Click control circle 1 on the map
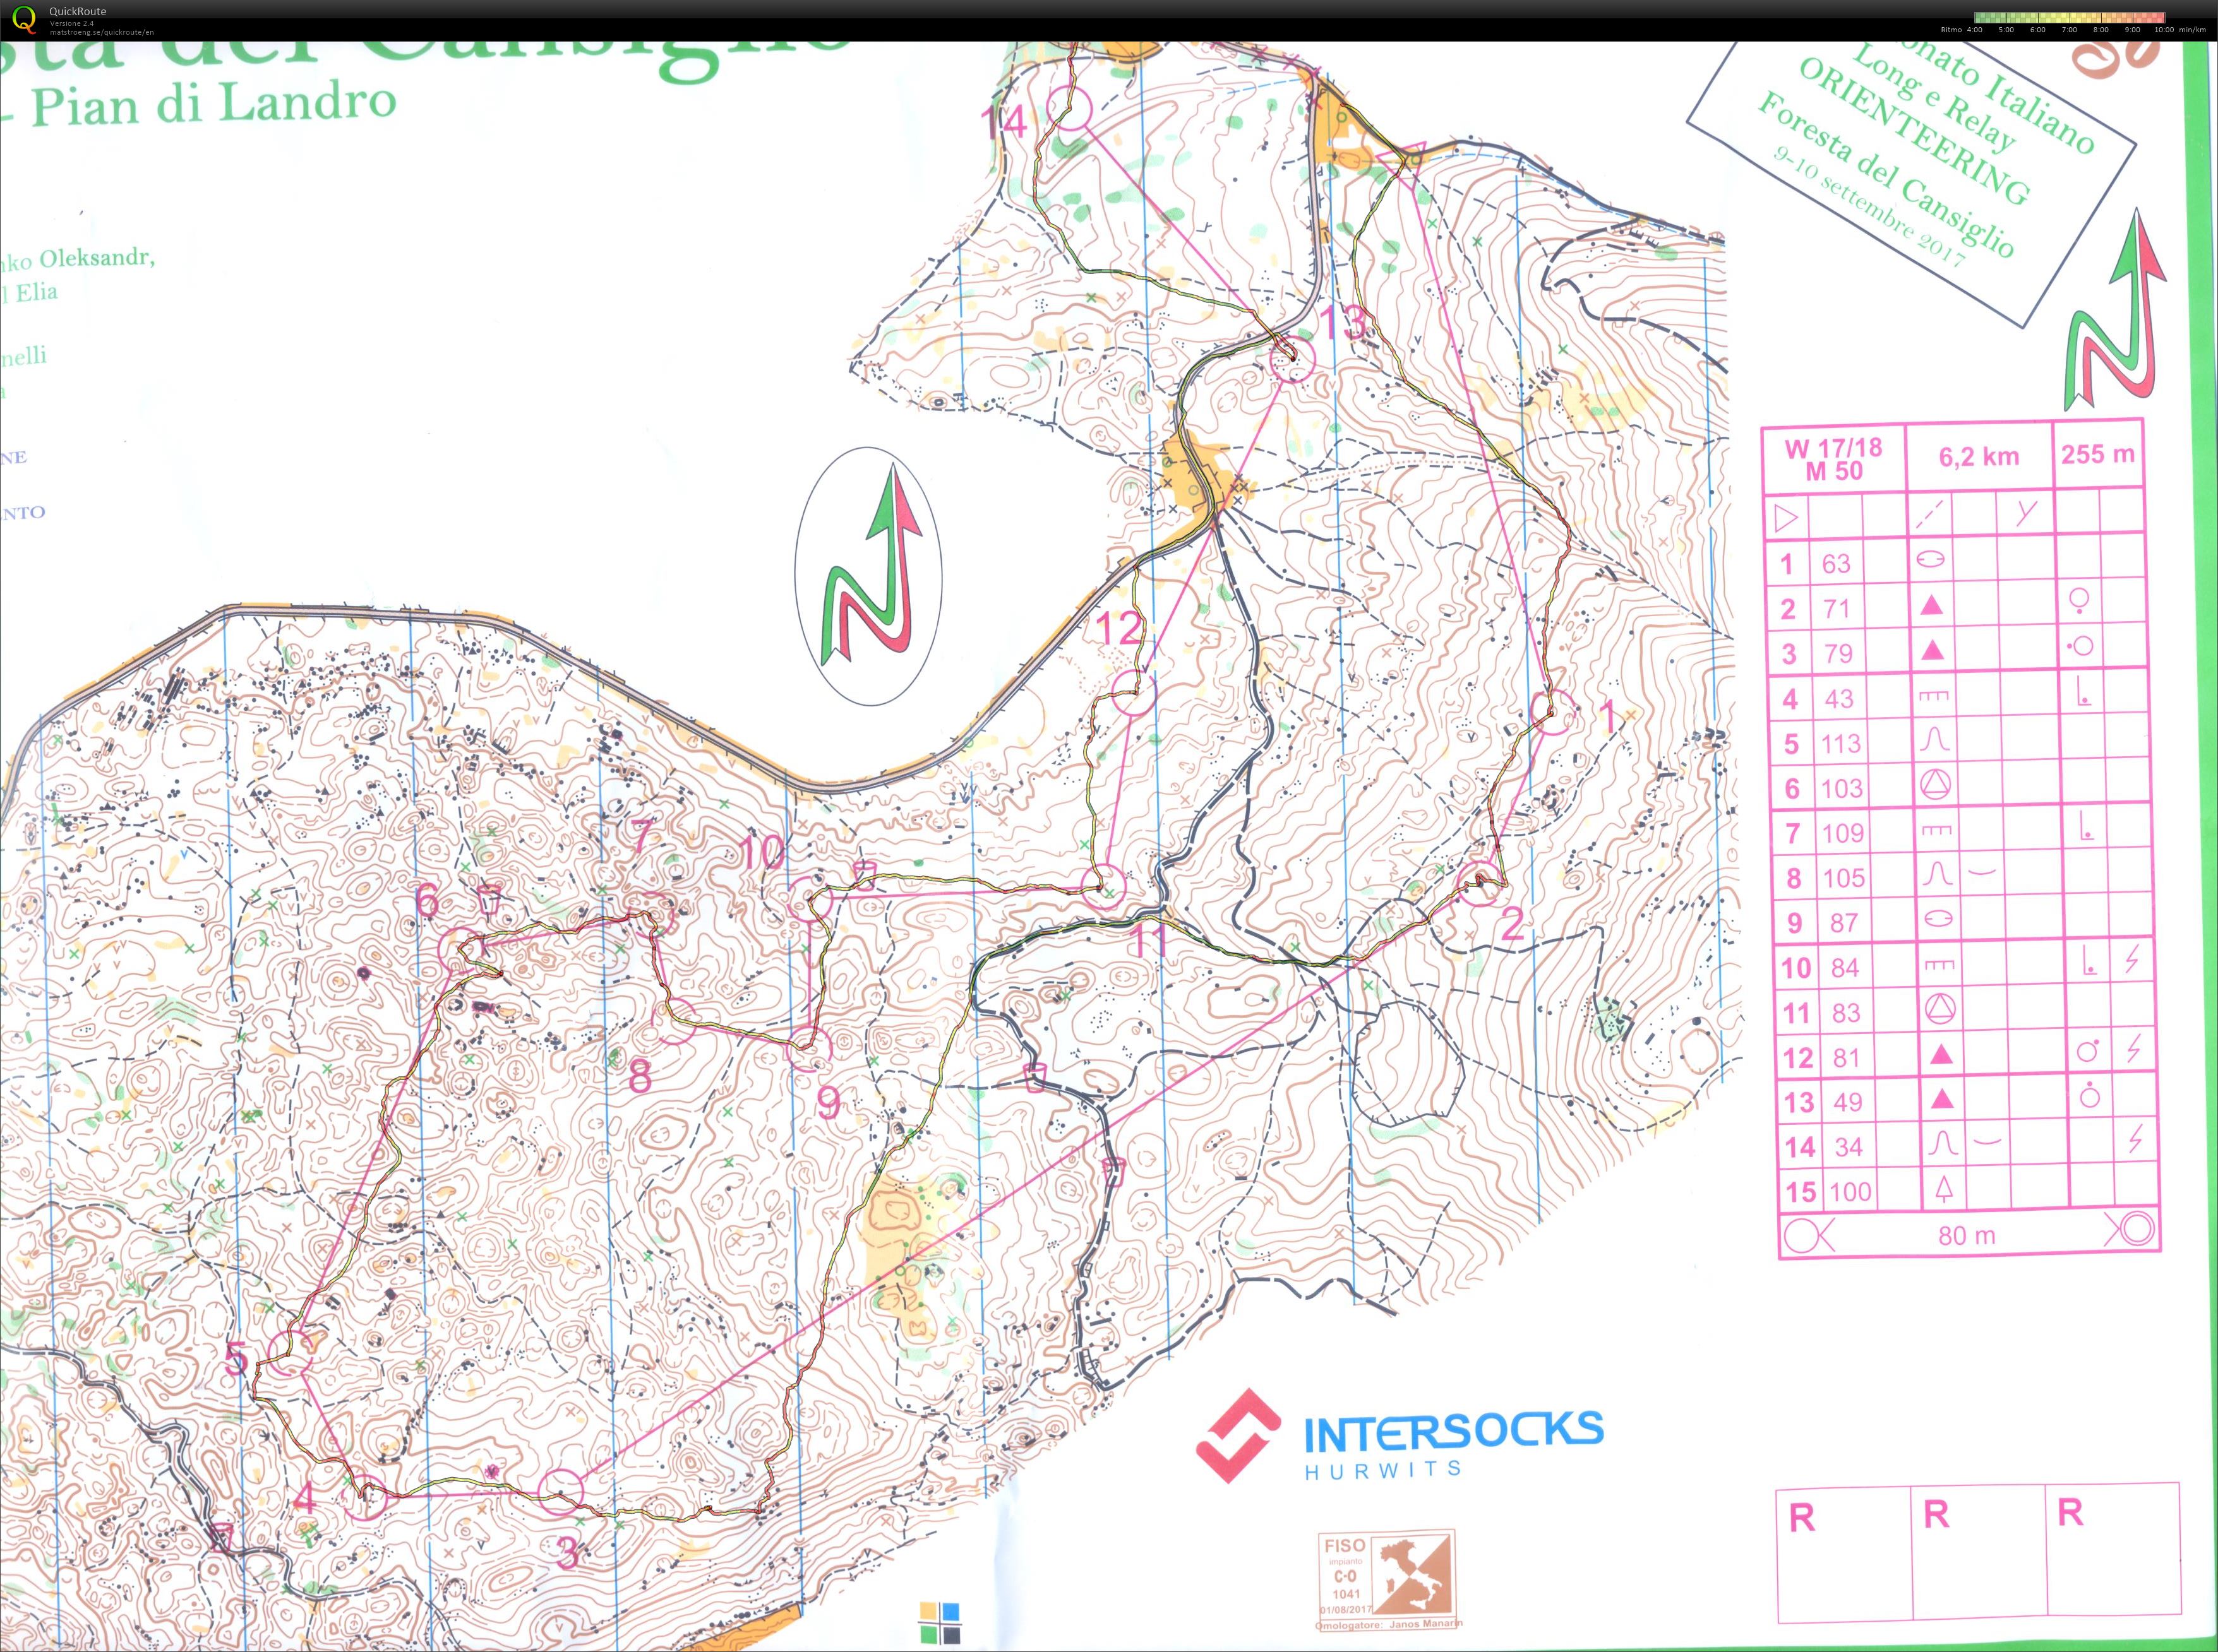 1553,712
